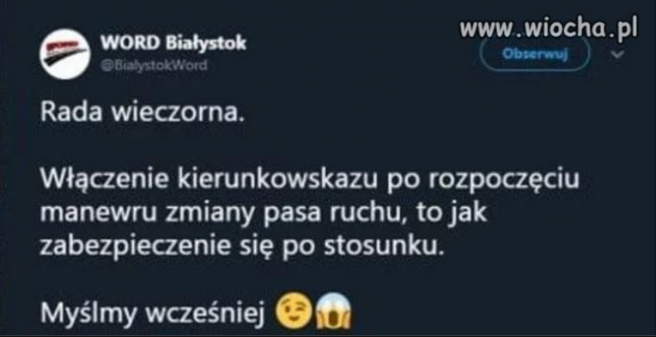This screenshot has height=337, width=656.
Task: Open the WORD Białystok display name link
Action: [x=173, y=43]
